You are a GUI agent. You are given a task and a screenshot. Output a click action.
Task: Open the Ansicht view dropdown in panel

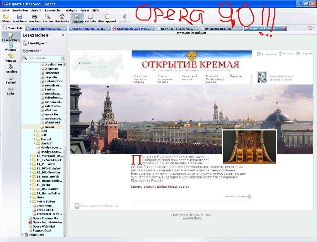coord(32,51)
